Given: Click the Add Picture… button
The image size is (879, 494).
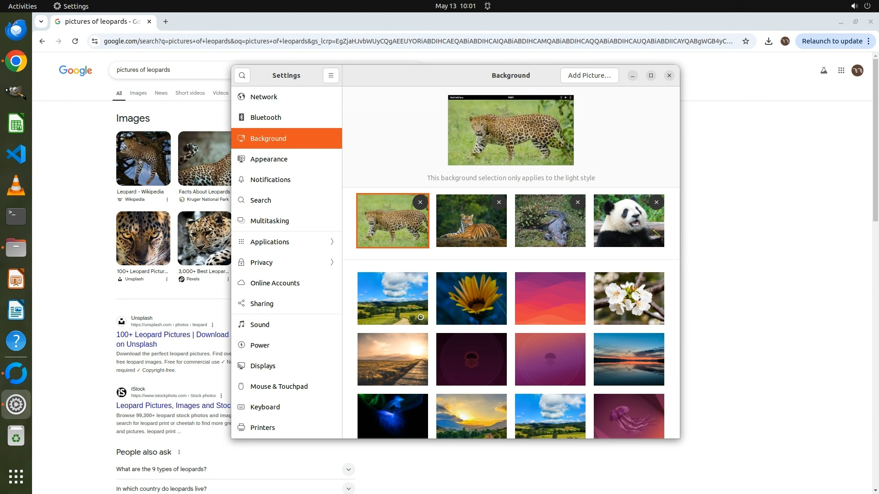Looking at the screenshot, I should click(x=589, y=75).
